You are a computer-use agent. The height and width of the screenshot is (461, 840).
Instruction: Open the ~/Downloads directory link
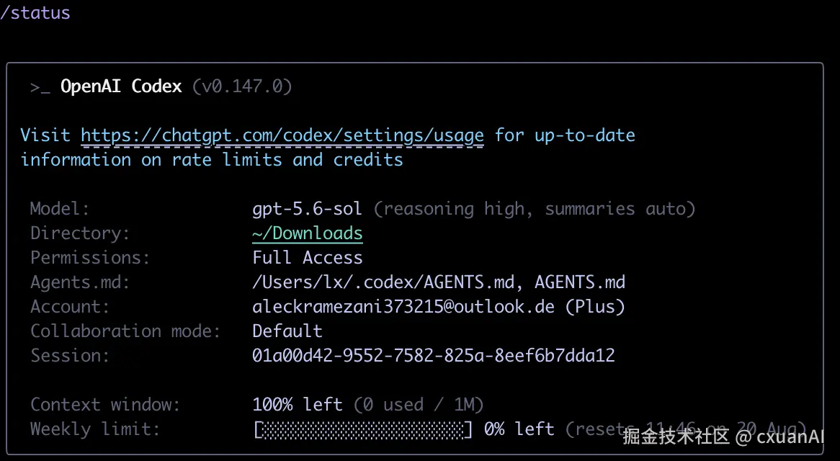click(x=308, y=233)
